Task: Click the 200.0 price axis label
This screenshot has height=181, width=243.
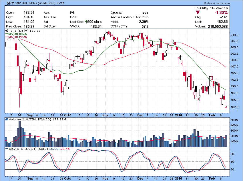Action: click(235, 60)
